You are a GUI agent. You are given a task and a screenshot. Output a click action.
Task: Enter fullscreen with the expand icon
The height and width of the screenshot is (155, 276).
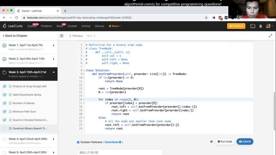point(270,36)
